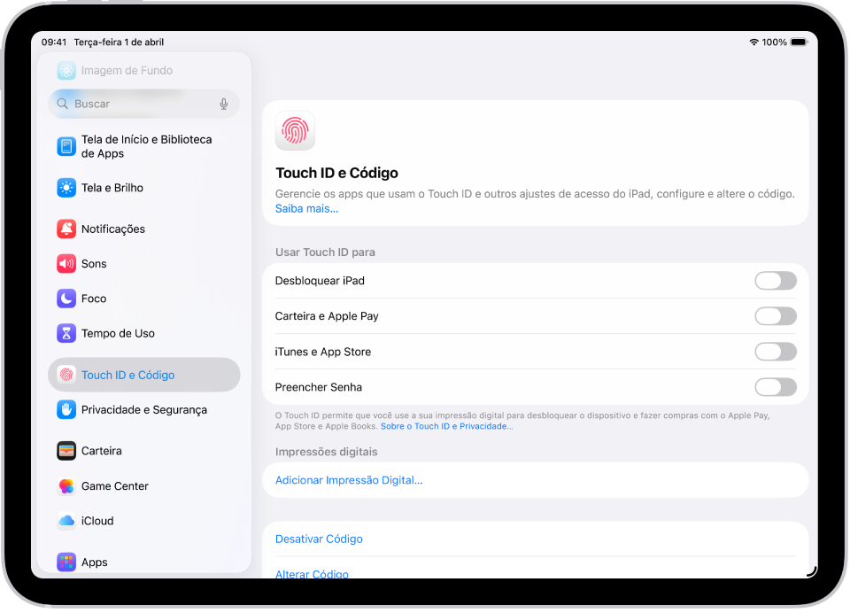The height and width of the screenshot is (613, 850).
Task: Select the Sons speaker icon
Action: (66, 263)
